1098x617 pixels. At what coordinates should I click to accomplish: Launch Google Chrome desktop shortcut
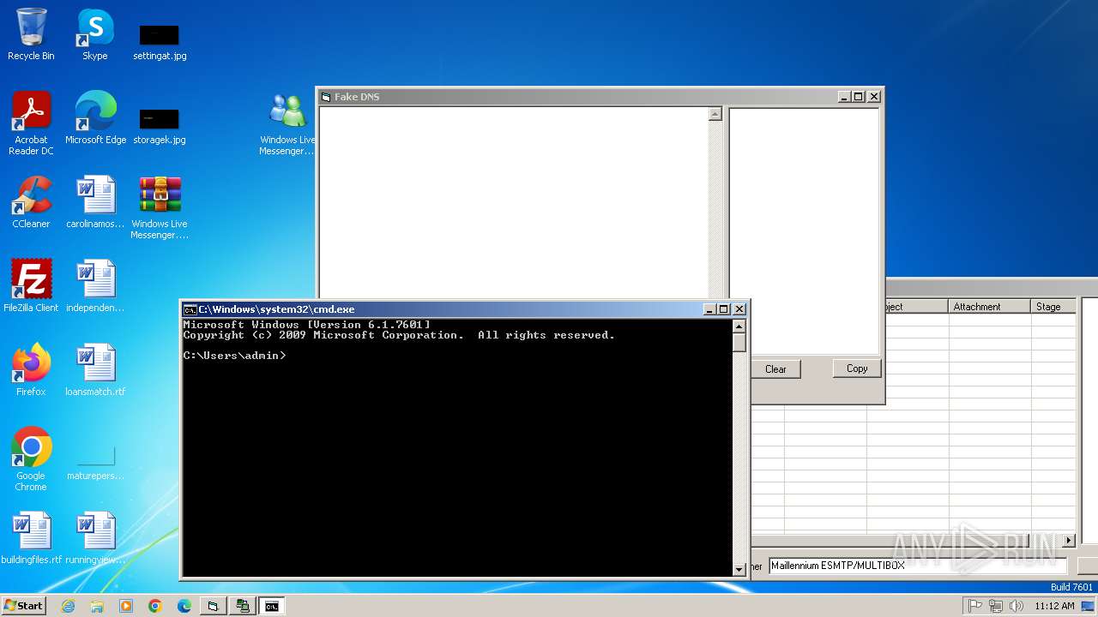pos(31,459)
